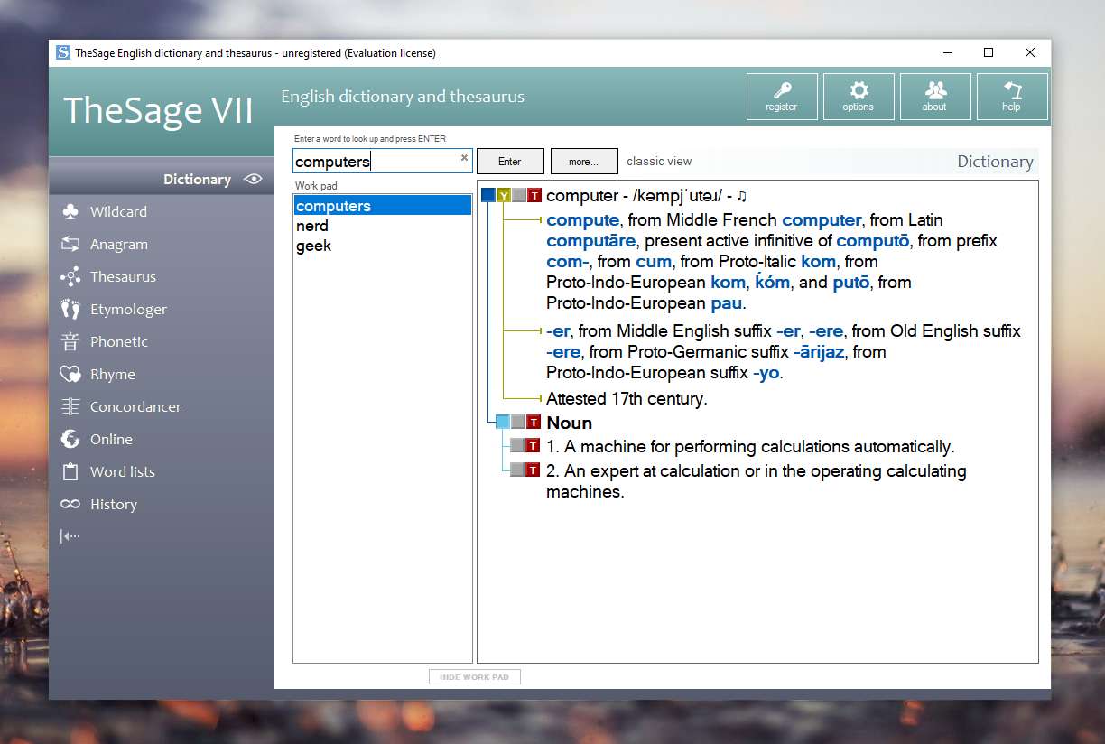Click the red T square beside computer

point(534,195)
